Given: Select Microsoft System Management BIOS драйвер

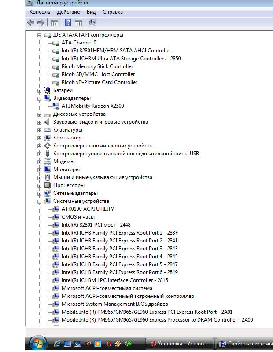Looking at the screenshot, I should (115, 304).
